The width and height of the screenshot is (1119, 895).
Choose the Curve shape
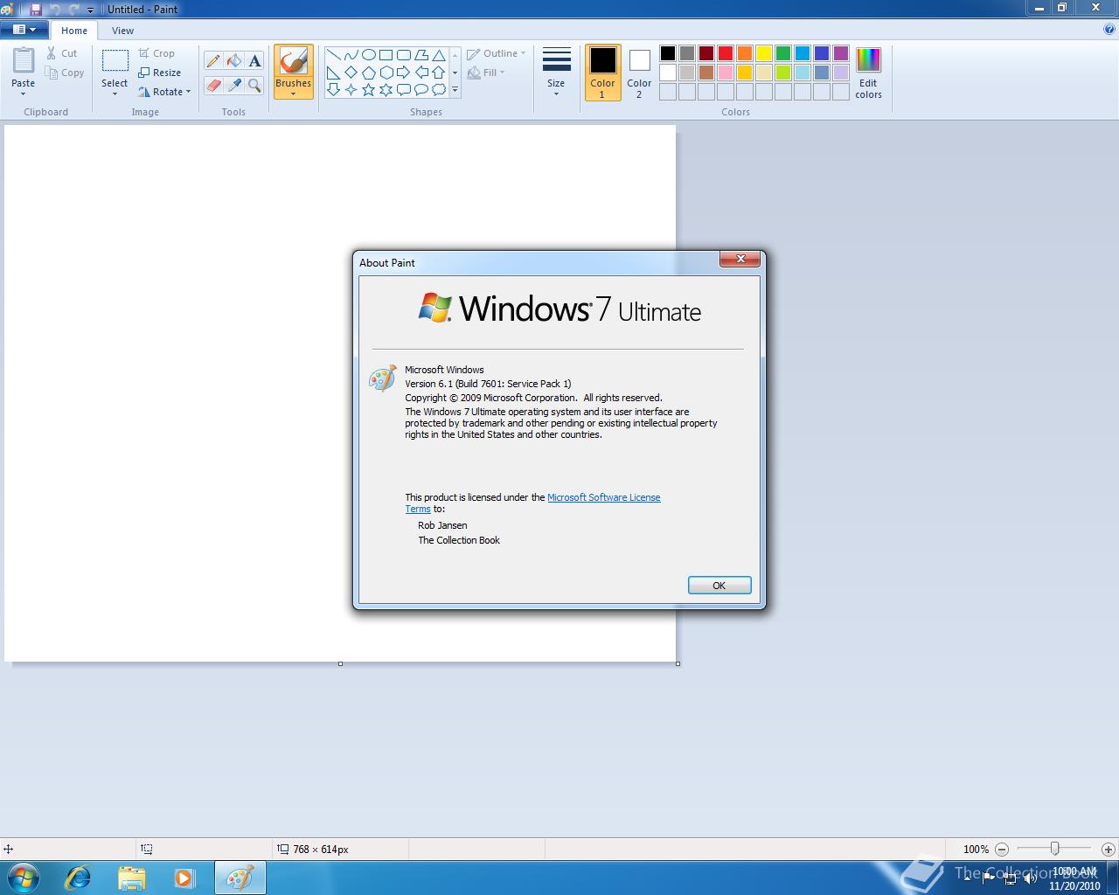[351, 55]
